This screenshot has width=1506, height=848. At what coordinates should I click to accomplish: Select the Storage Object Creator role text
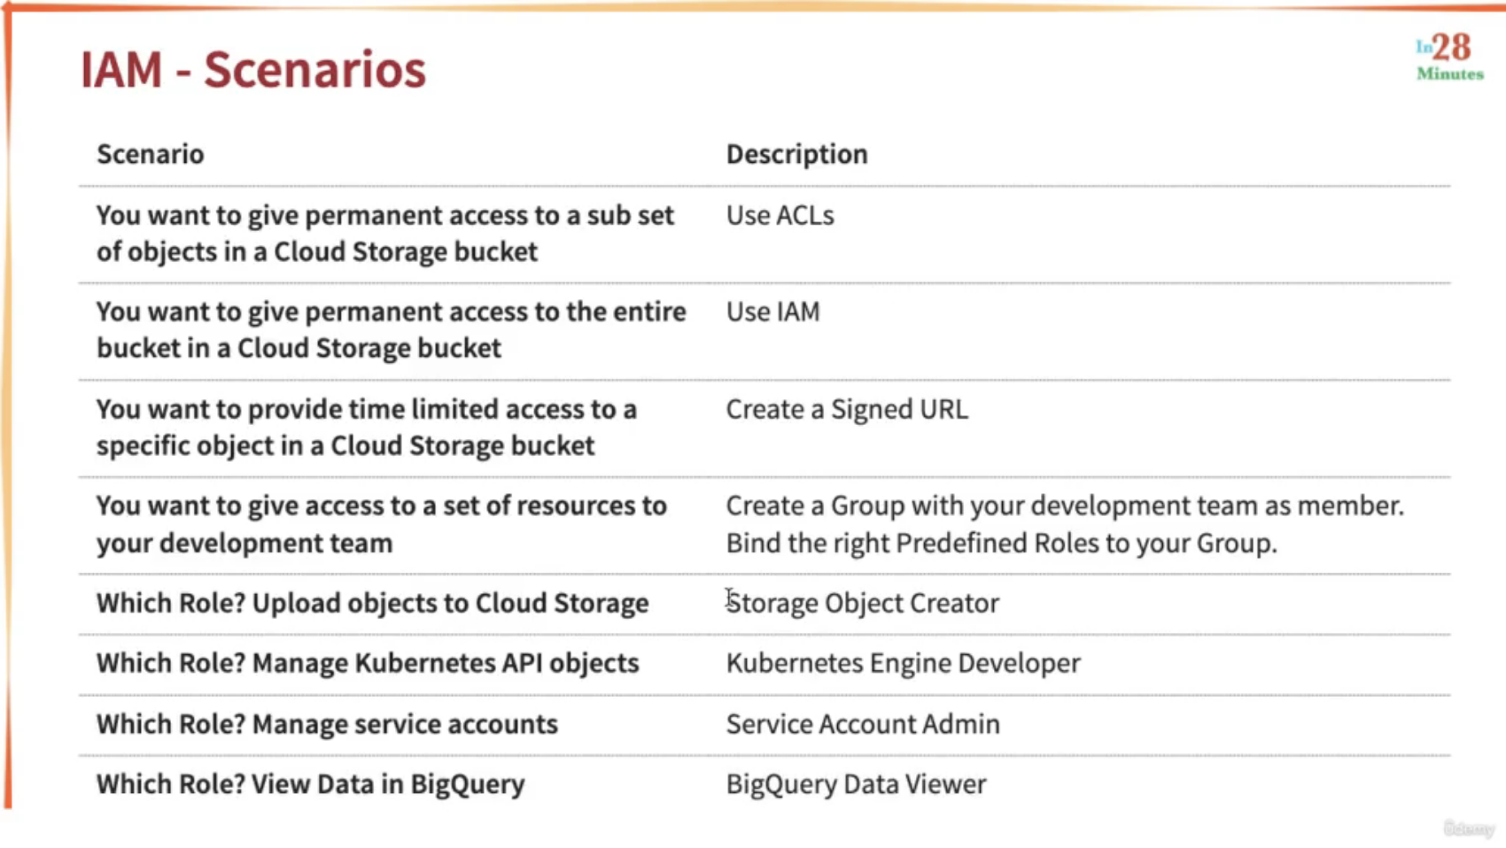pyautogui.click(x=863, y=603)
